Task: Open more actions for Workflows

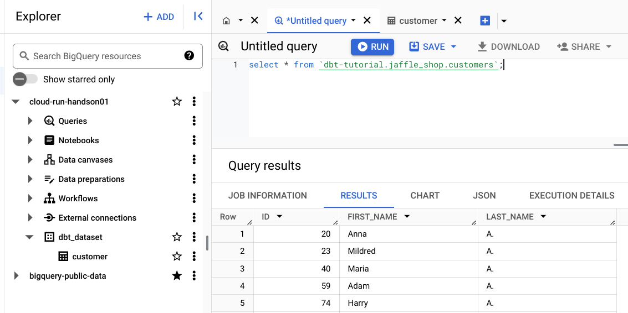Action: click(194, 199)
